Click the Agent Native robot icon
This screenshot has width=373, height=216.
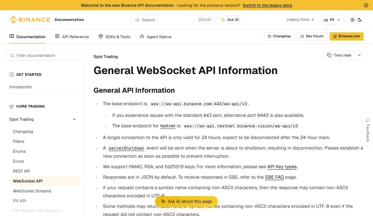(x=142, y=36)
